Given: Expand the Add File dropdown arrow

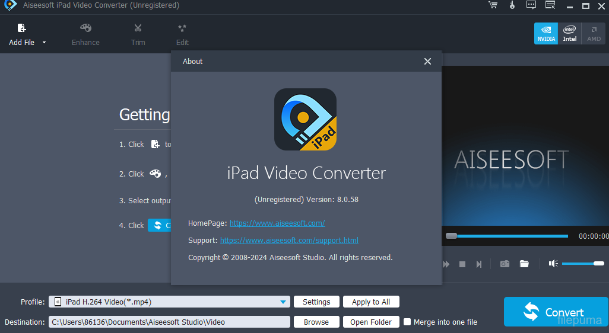Looking at the screenshot, I should (44, 43).
